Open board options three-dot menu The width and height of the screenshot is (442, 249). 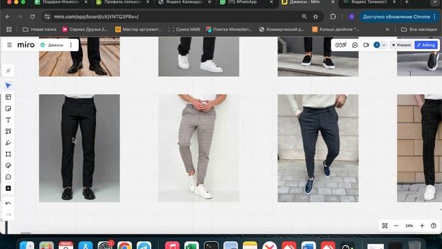71,45
